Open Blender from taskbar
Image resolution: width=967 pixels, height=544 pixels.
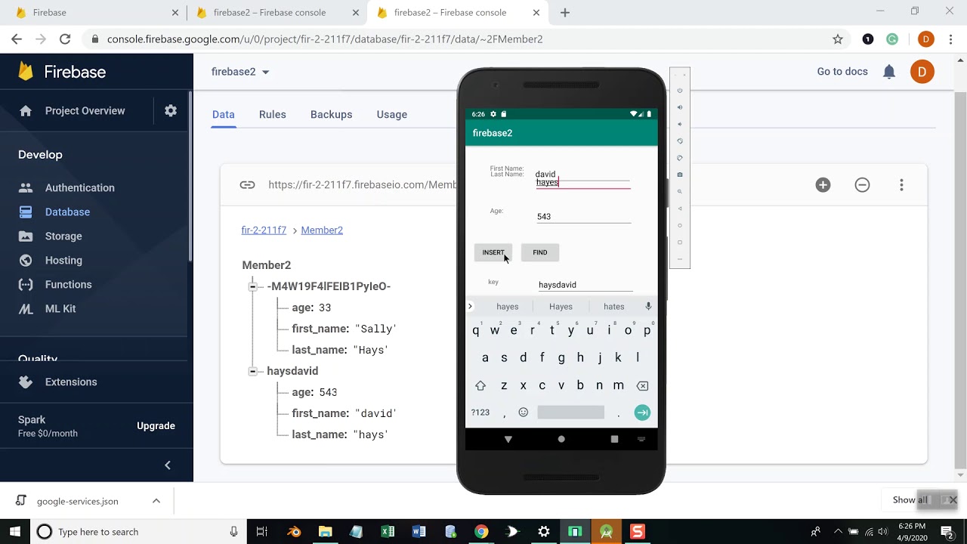[294, 532]
